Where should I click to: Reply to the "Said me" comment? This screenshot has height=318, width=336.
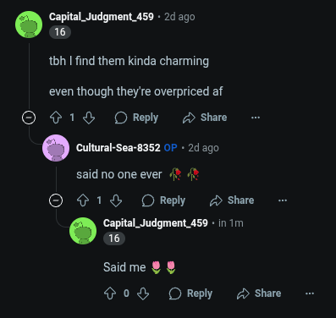point(190,293)
